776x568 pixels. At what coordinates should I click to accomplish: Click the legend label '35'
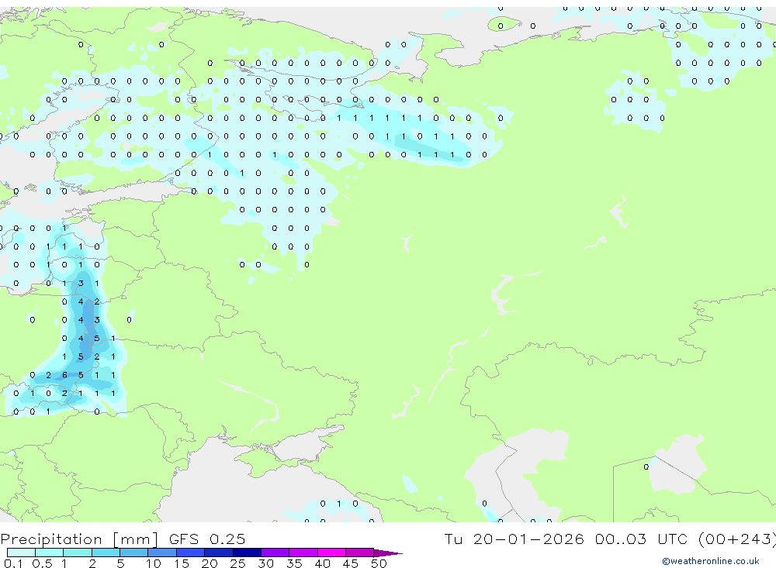(294, 563)
